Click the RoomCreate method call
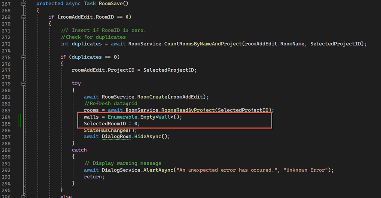The width and height of the screenshot is (381, 198). (x=152, y=97)
